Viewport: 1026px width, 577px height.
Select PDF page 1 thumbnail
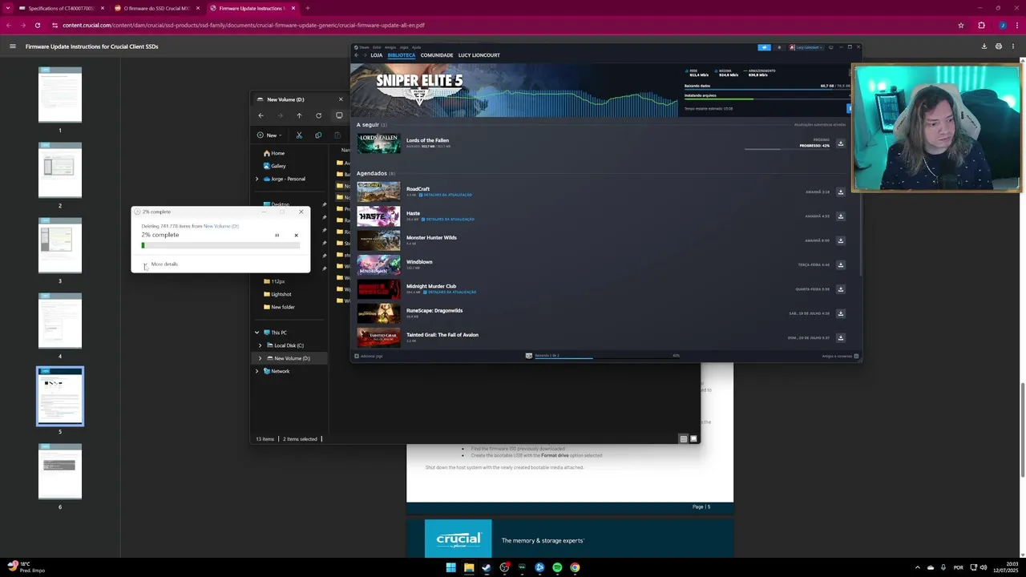click(60, 95)
